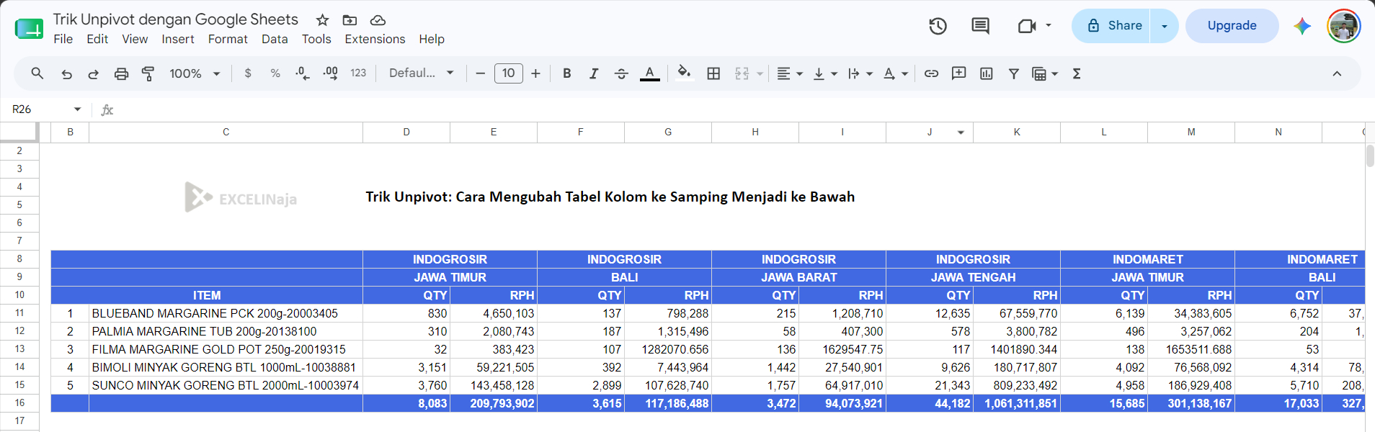This screenshot has width=1375, height=432.
Task: Decrease decimal places
Action: point(303,73)
